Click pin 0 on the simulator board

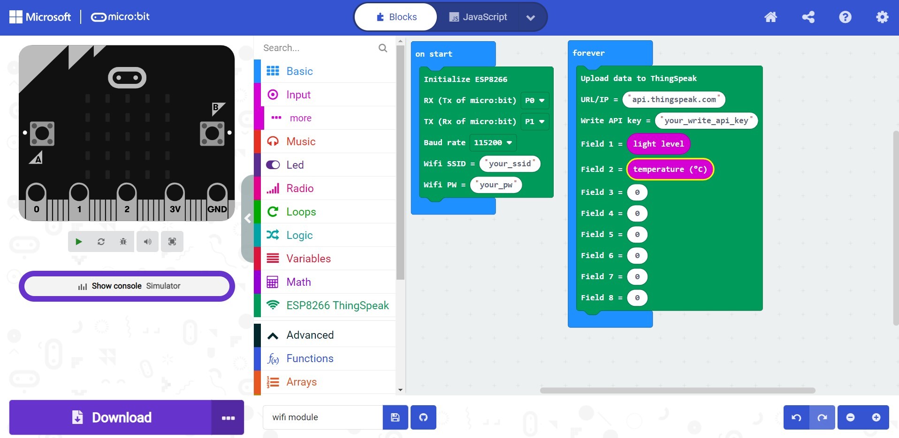click(x=37, y=200)
